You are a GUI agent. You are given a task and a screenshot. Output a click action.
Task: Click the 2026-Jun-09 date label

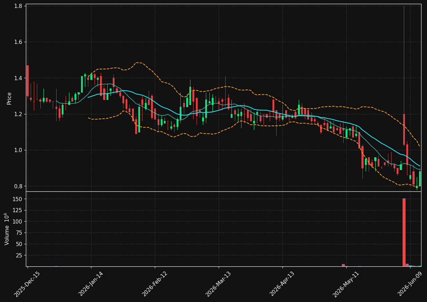click(x=410, y=284)
